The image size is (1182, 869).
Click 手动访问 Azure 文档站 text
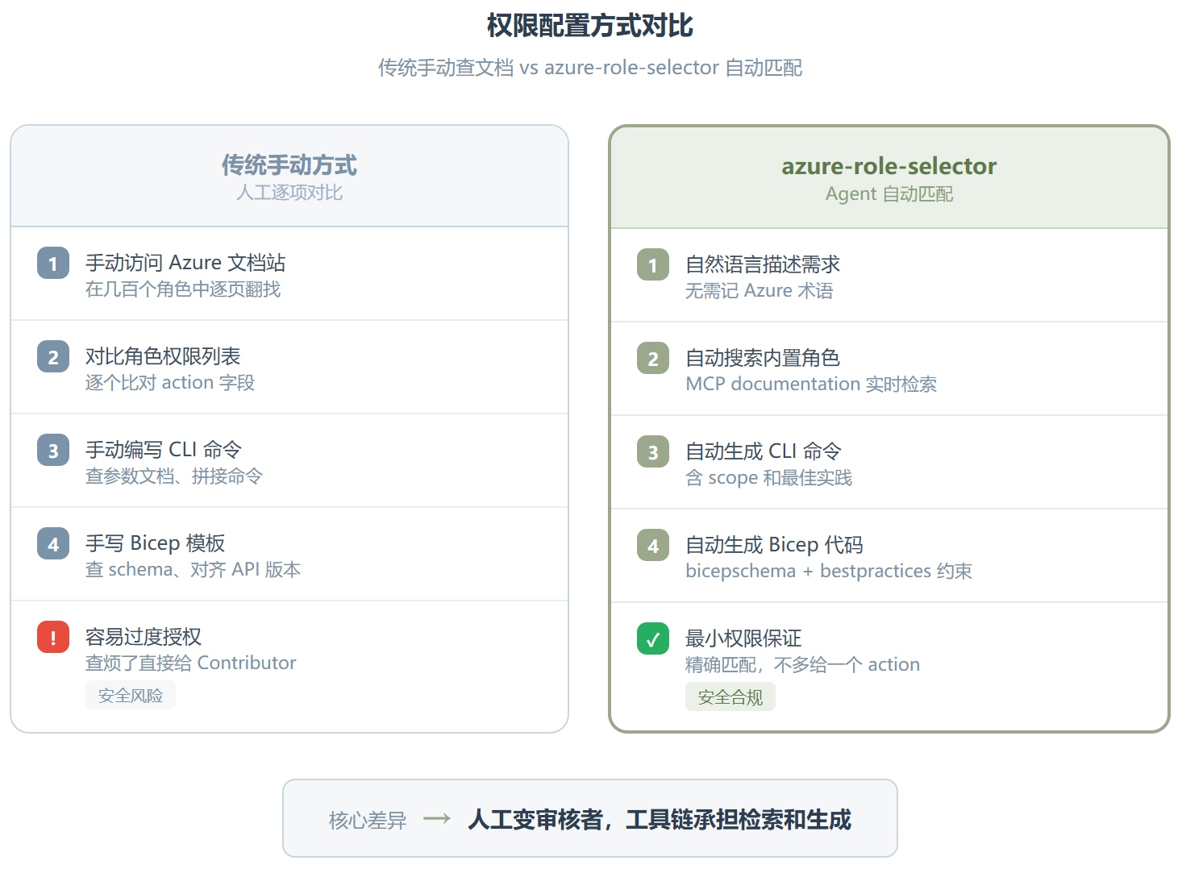[x=185, y=263]
